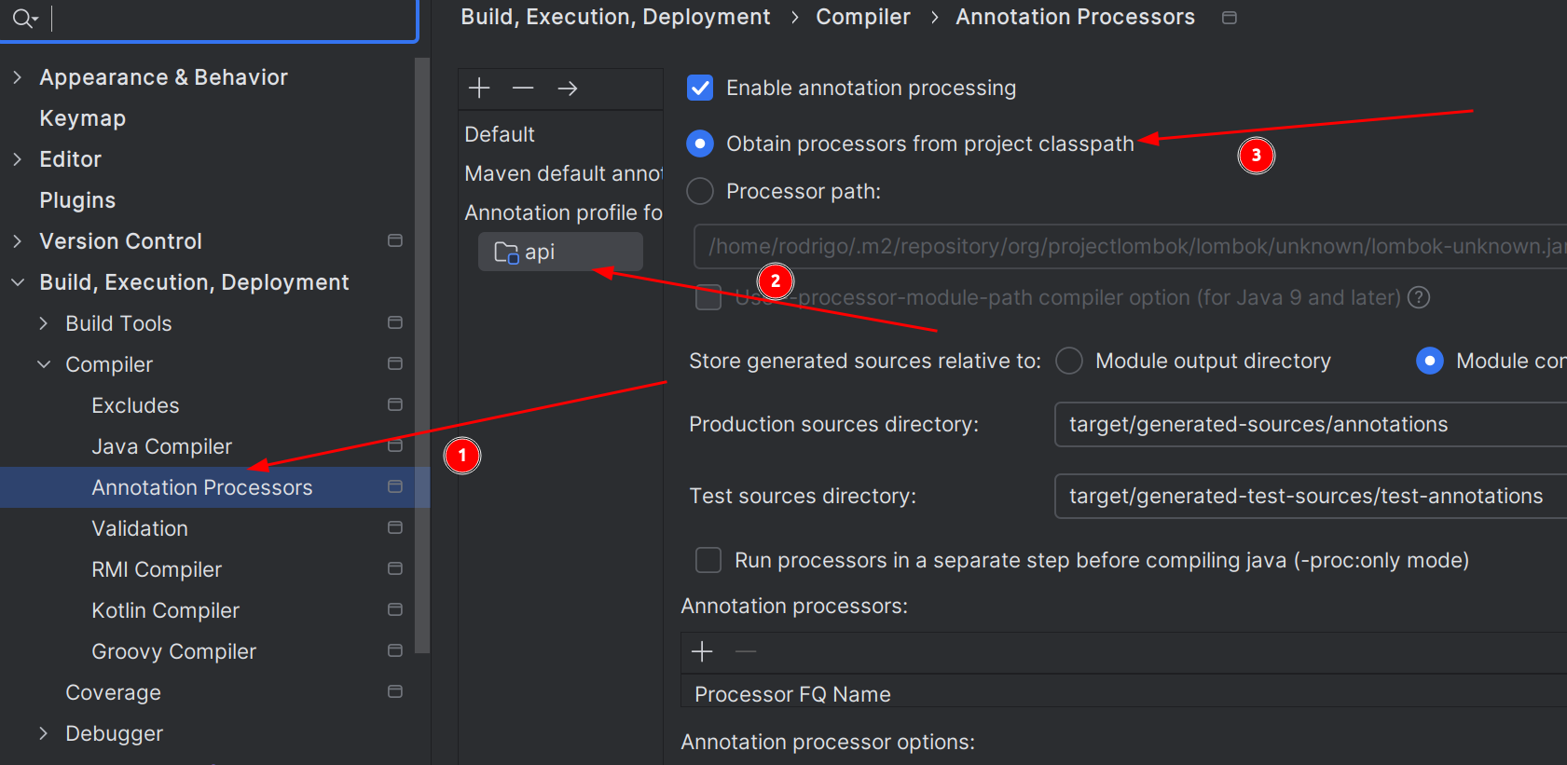This screenshot has width=1567, height=765.
Task: Move module to another profile arrow icon
Action: point(567,88)
